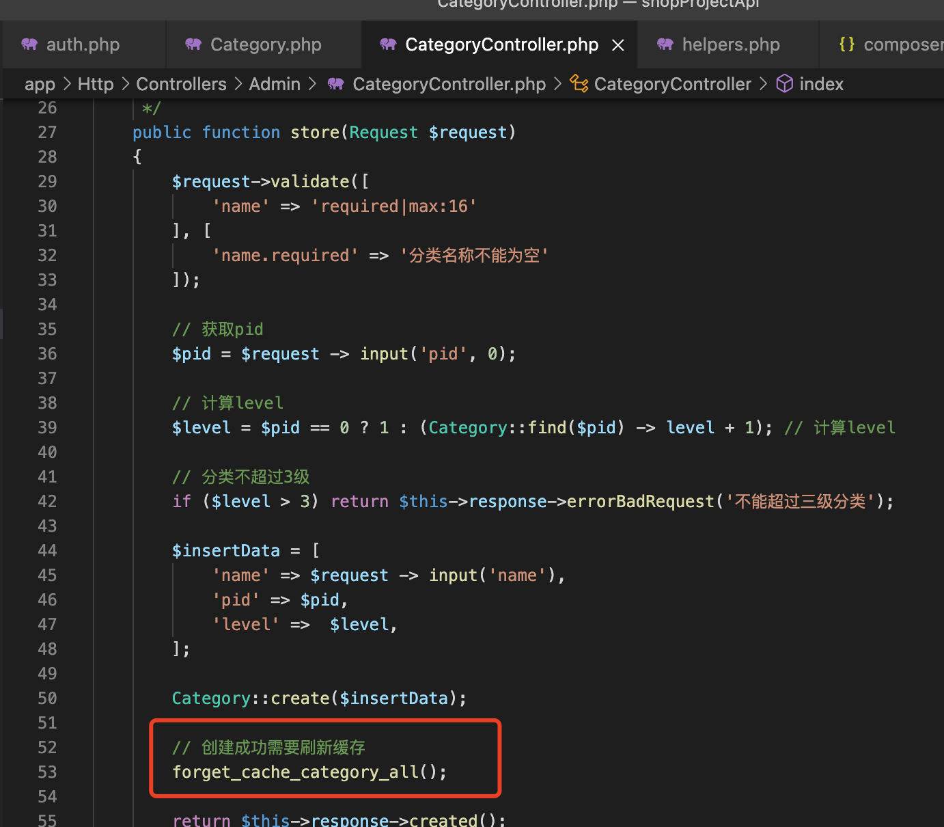The image size is (944, 827).
Task: Select the app breadcrumb segment
Action: coord(40,84)
